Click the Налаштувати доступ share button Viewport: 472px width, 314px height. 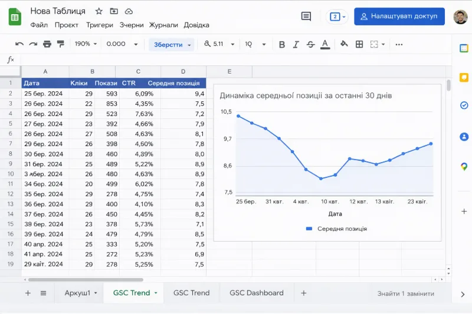point(399,16)
